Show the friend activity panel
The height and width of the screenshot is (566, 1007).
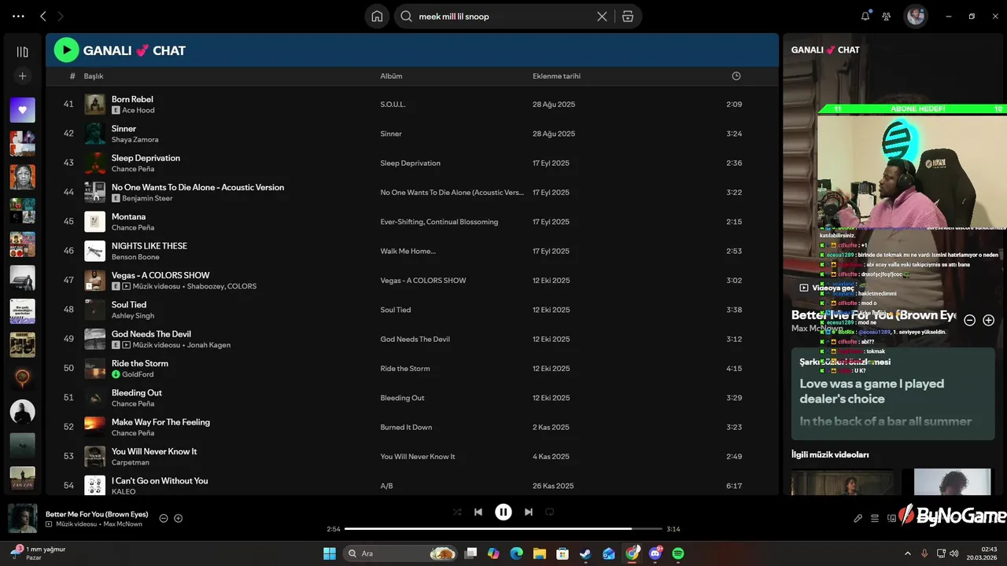tap(887, 16)
